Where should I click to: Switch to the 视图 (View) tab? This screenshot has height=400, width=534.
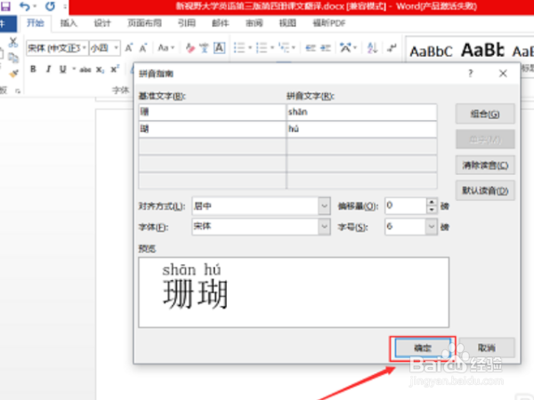(x=287, y=23)
